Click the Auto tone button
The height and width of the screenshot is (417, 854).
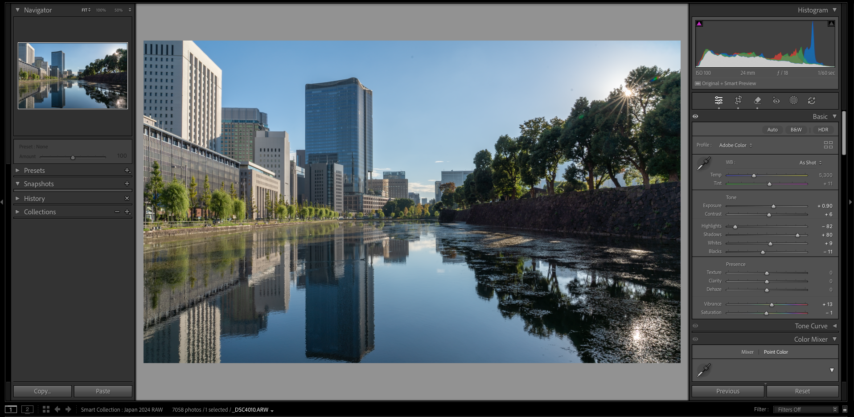tap(772, 130)
